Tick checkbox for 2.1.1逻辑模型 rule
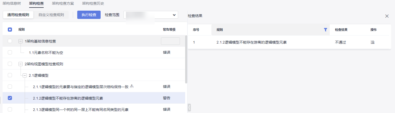Image resolution: width=395 pixels, height=113 pixels. (10, 87)
